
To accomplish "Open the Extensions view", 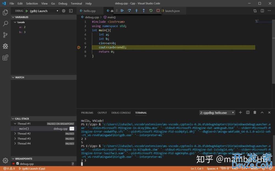I will 5,58.
